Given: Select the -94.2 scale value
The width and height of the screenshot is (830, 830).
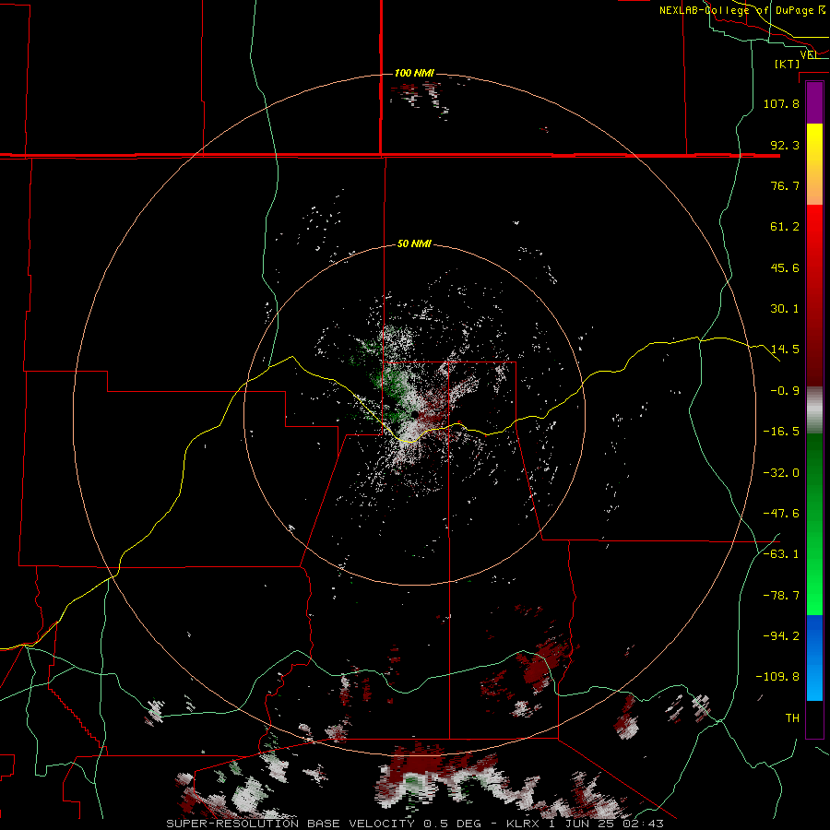Looking at the screenshot, I should point(781,636).
